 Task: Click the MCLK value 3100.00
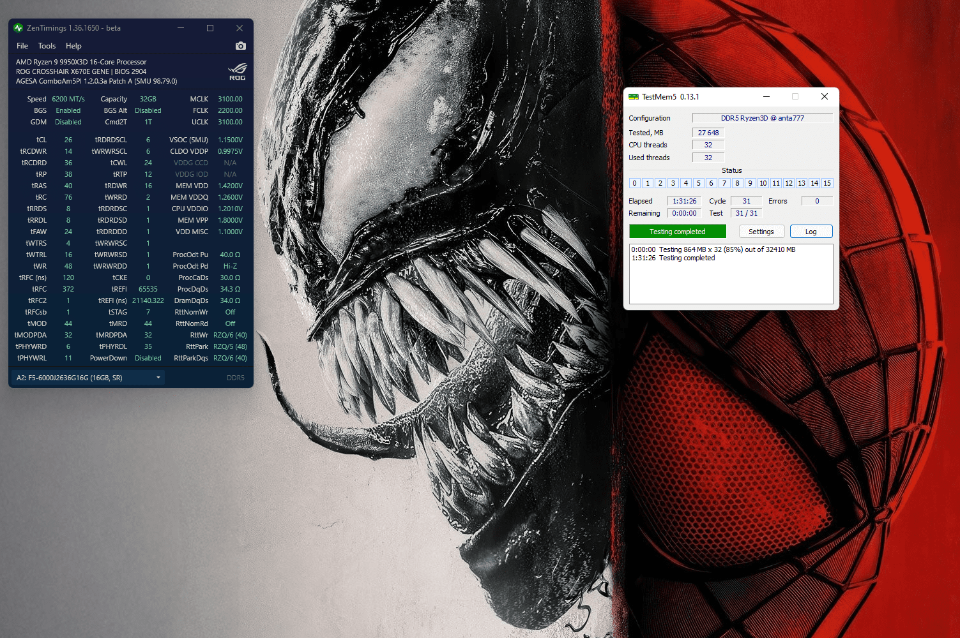pyautogui.click(x=230, y=99)
